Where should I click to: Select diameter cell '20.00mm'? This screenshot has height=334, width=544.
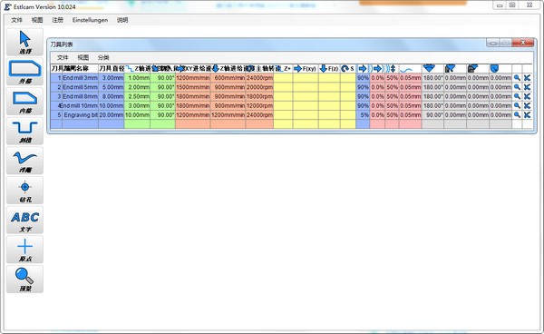click(x=112, y=115)
